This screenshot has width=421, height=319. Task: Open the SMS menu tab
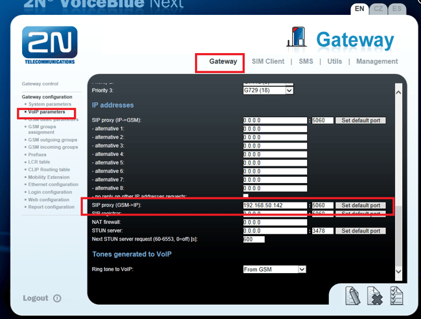tap(306, 61)
